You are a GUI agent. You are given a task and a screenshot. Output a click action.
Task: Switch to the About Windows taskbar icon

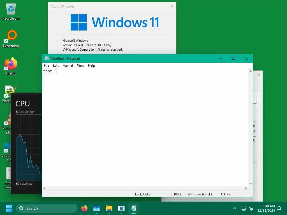coord(121,208)
